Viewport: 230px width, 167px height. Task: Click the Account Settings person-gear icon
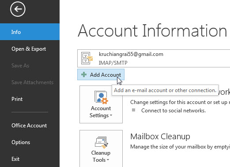pos(101,97)
